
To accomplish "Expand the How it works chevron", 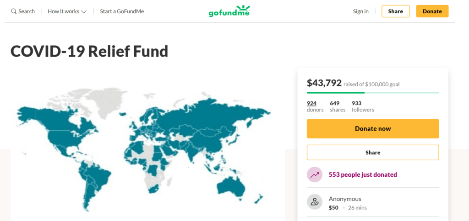I will (84, 11).
